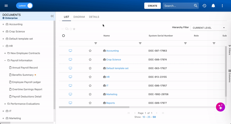
Task: Click monitor icon in Crop Science row
Action: (x=71, y=59)
